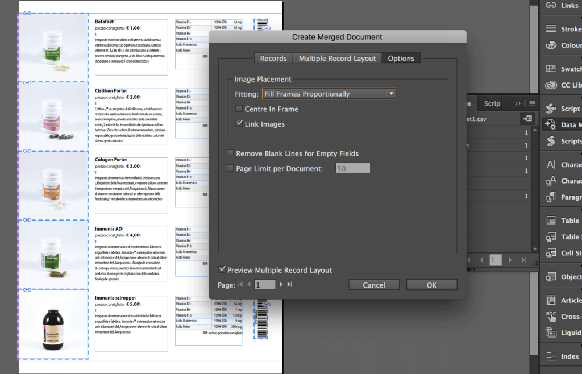582x374 pixels.
Task: Select the Immunia sciroppo bottle image
Action: click(53, 324)
